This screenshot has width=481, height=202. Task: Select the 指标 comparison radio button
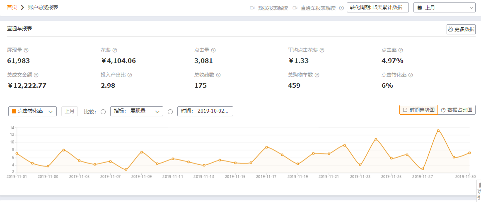(103, 111)
